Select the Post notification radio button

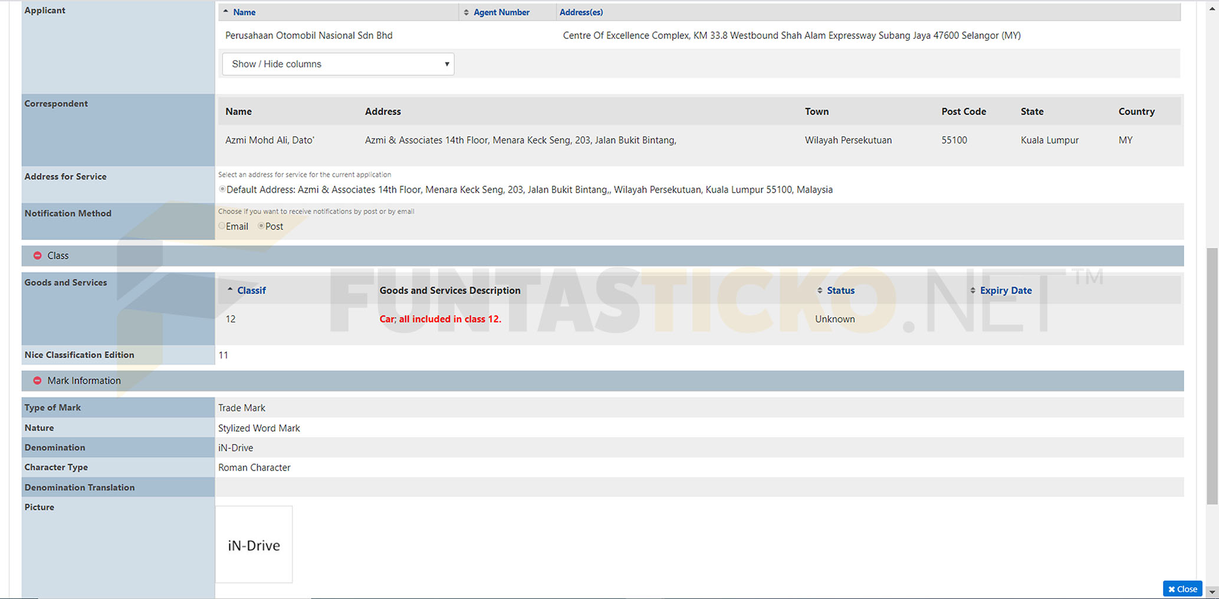click(261, 226)
